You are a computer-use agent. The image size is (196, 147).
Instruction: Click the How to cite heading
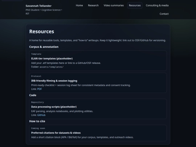pyautogui.click(x=37, y=121)
